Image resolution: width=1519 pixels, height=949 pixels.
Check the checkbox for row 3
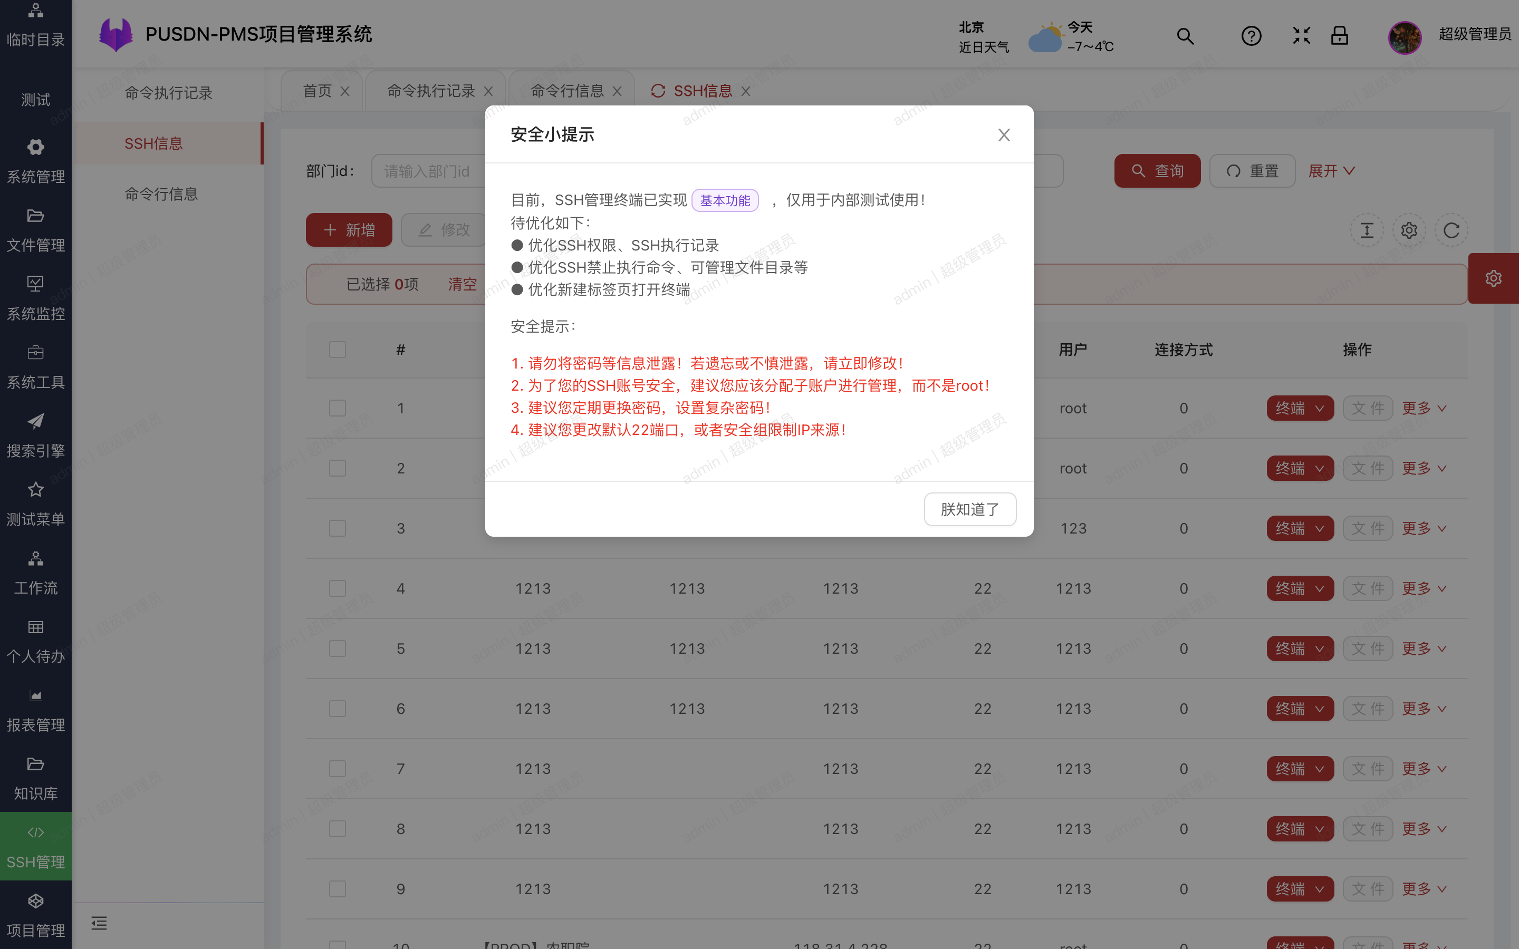coord(338,528)
